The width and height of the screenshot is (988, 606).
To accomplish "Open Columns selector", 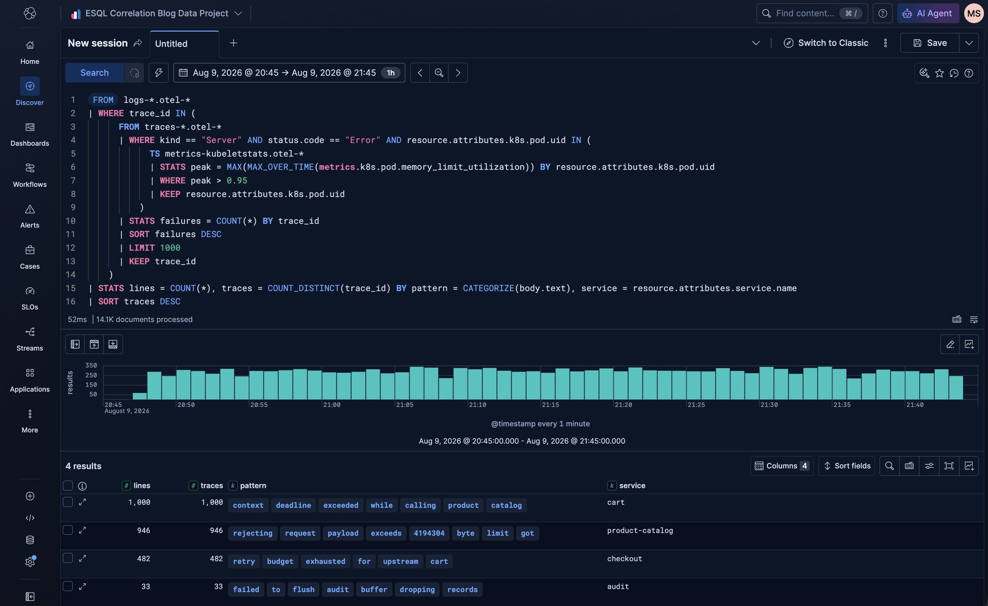I will [782, 466].
